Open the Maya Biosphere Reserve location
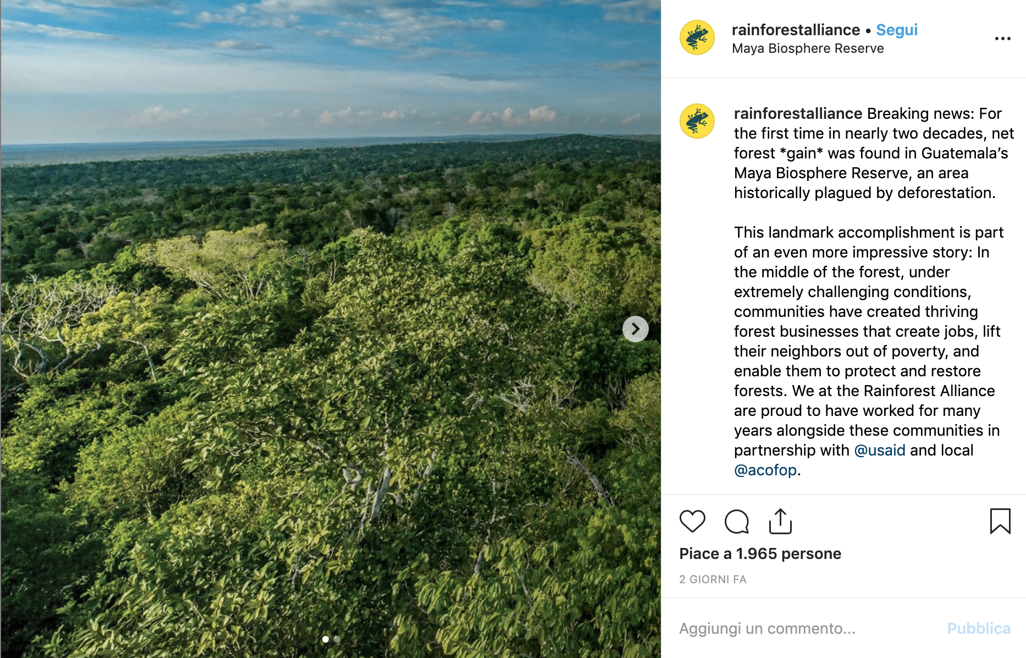Screen dimensions: 1026x658 click(807, 48)
